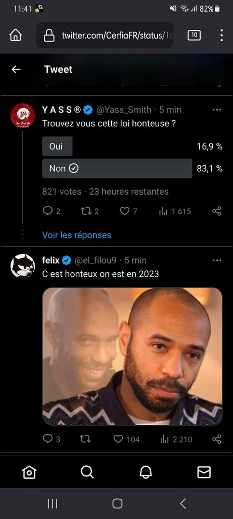Reply to the YASS poll tweet
The width and height of the screenshot is (233, 519).
click(52, 211)
